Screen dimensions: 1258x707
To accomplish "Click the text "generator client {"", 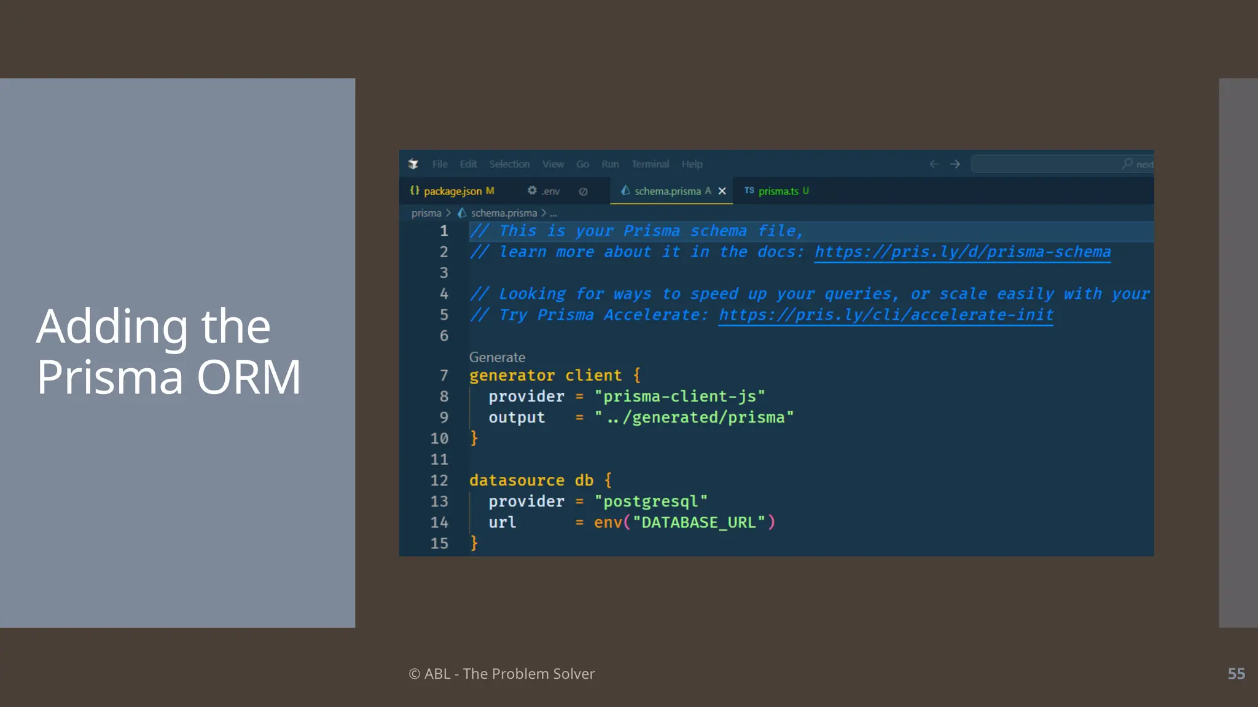I will point(555,375).
